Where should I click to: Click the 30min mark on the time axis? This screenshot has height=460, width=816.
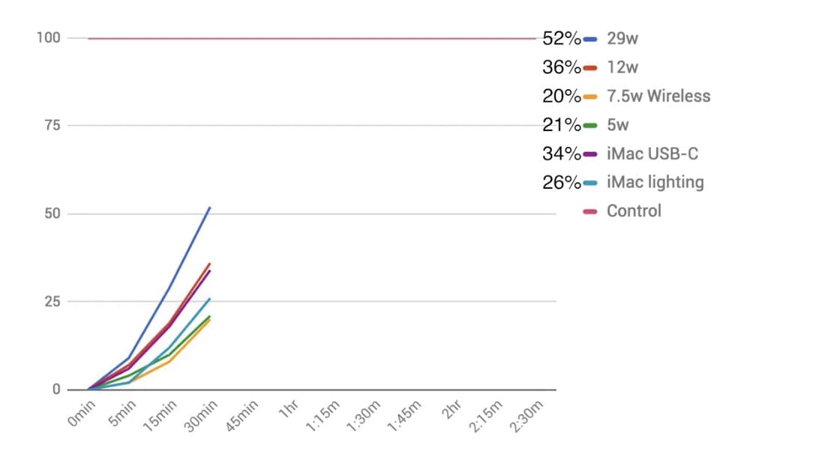201,414
